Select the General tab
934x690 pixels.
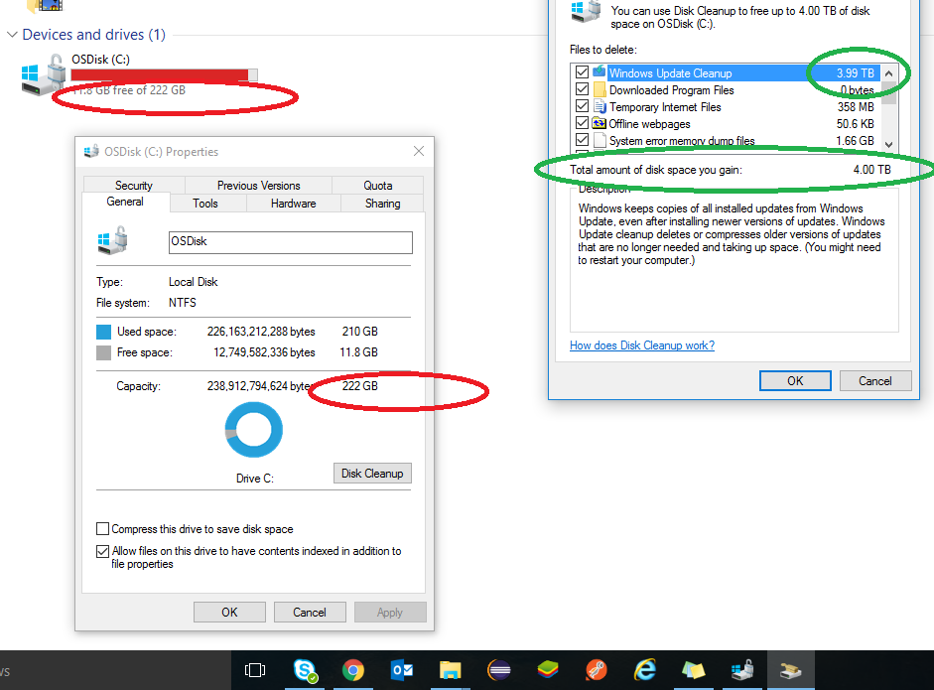(125, 202)
